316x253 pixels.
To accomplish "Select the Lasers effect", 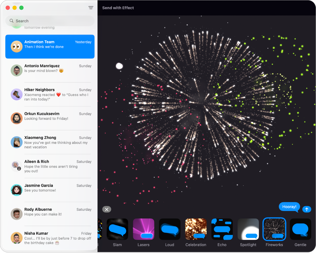I will click(143, 229).
